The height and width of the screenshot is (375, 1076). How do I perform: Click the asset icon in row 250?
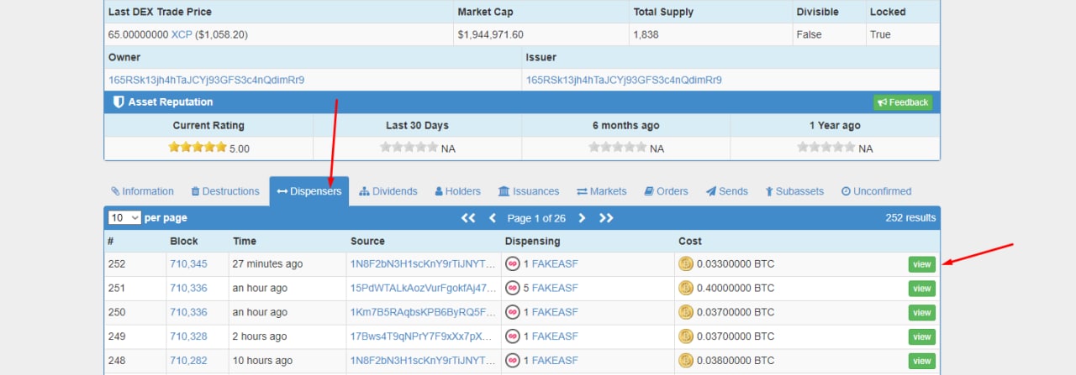tap(513, 312)
